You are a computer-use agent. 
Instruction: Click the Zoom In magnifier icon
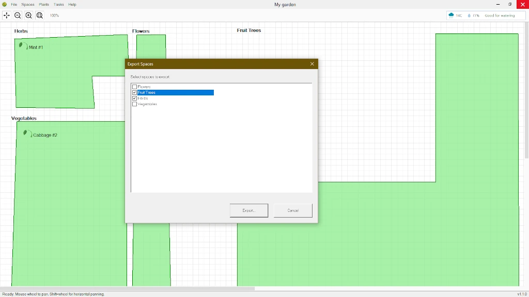click(x=28, y=15)
